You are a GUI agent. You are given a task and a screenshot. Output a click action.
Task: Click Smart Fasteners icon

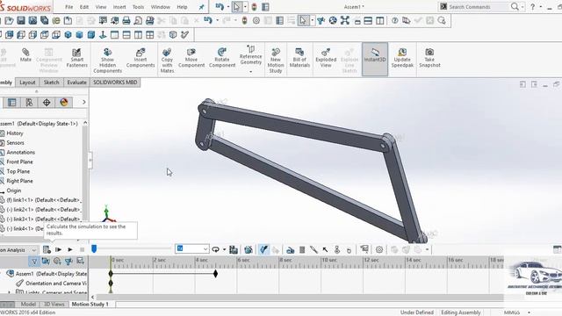[76, 58]
